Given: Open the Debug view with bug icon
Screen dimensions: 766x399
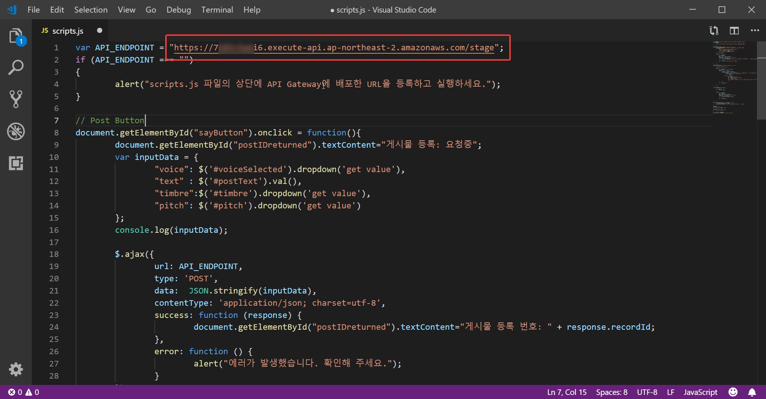Looking at the screenshot, I should coord(16,131).
